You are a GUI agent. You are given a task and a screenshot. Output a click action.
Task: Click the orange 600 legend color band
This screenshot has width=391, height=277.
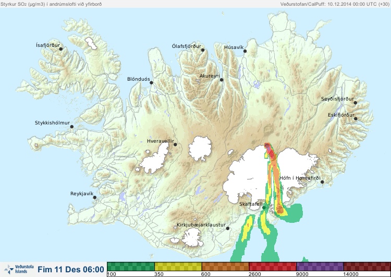(225, 267)
